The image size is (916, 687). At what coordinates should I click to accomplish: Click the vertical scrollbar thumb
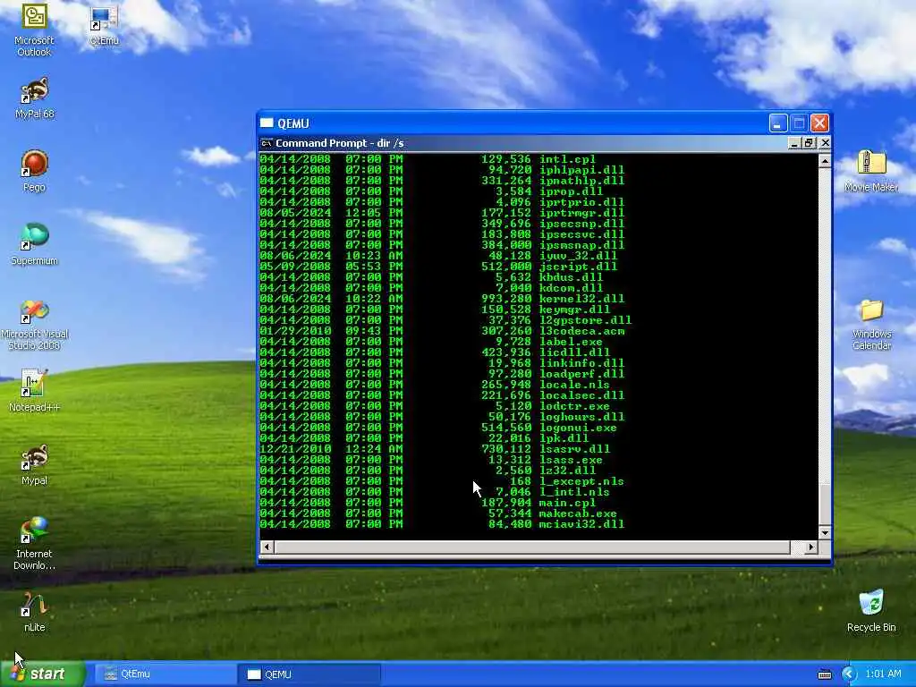pos(824,505)
